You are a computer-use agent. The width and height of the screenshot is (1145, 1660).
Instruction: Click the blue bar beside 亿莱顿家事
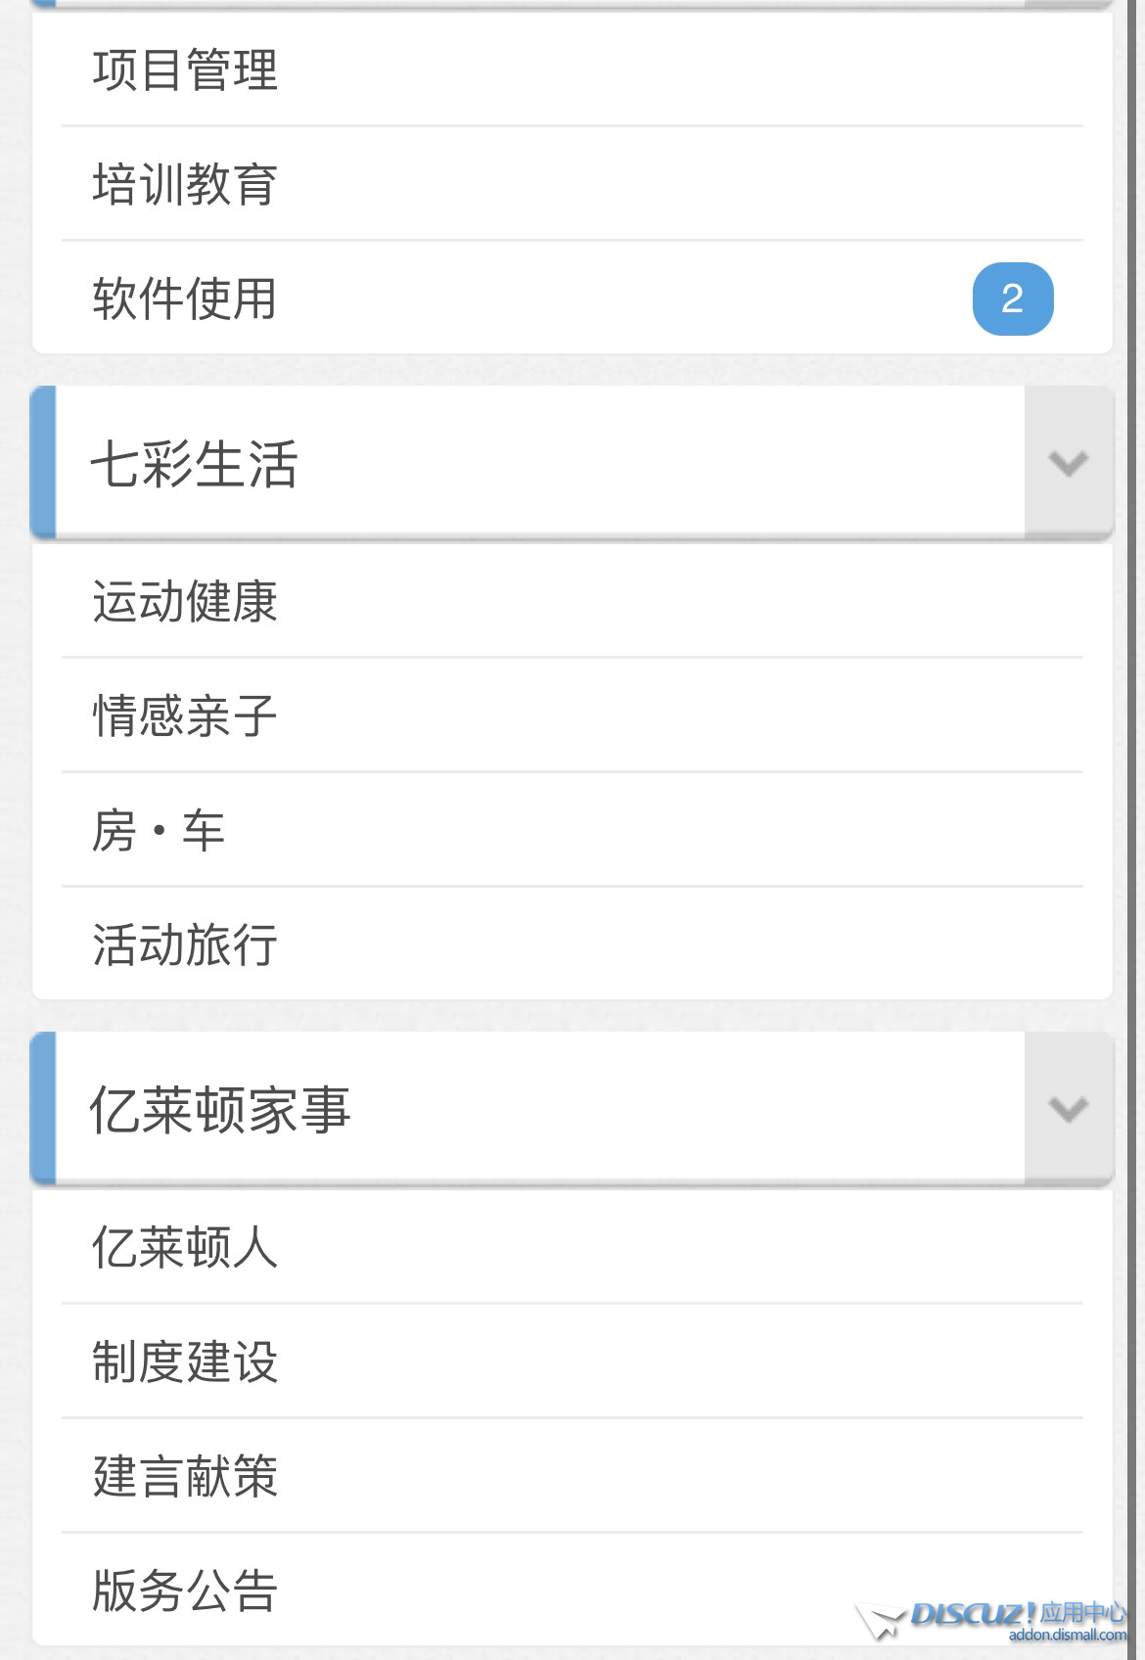(x=44, y=1109)
